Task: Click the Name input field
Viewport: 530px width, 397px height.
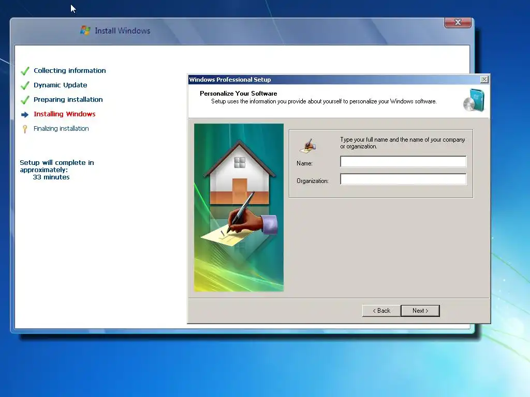Action: (403, 161)
